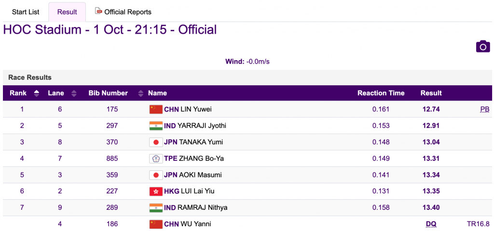Click the camera photo-finish icon
494x231 pixels.
coord(483,47)
